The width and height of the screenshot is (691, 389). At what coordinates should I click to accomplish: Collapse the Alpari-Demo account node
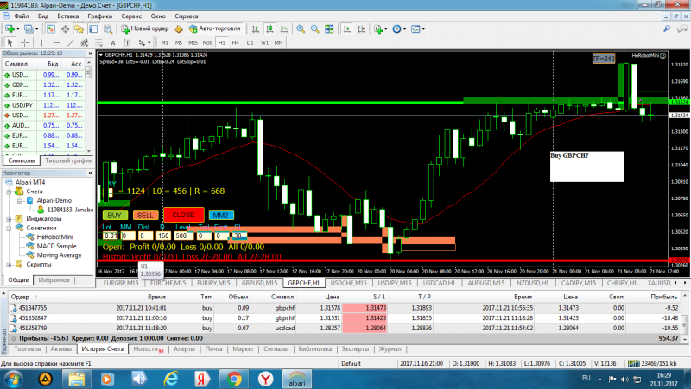[x=19, y=201]
